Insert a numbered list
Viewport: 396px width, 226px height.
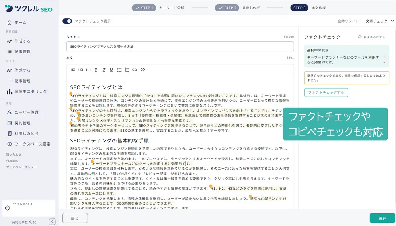click(127, 70)
